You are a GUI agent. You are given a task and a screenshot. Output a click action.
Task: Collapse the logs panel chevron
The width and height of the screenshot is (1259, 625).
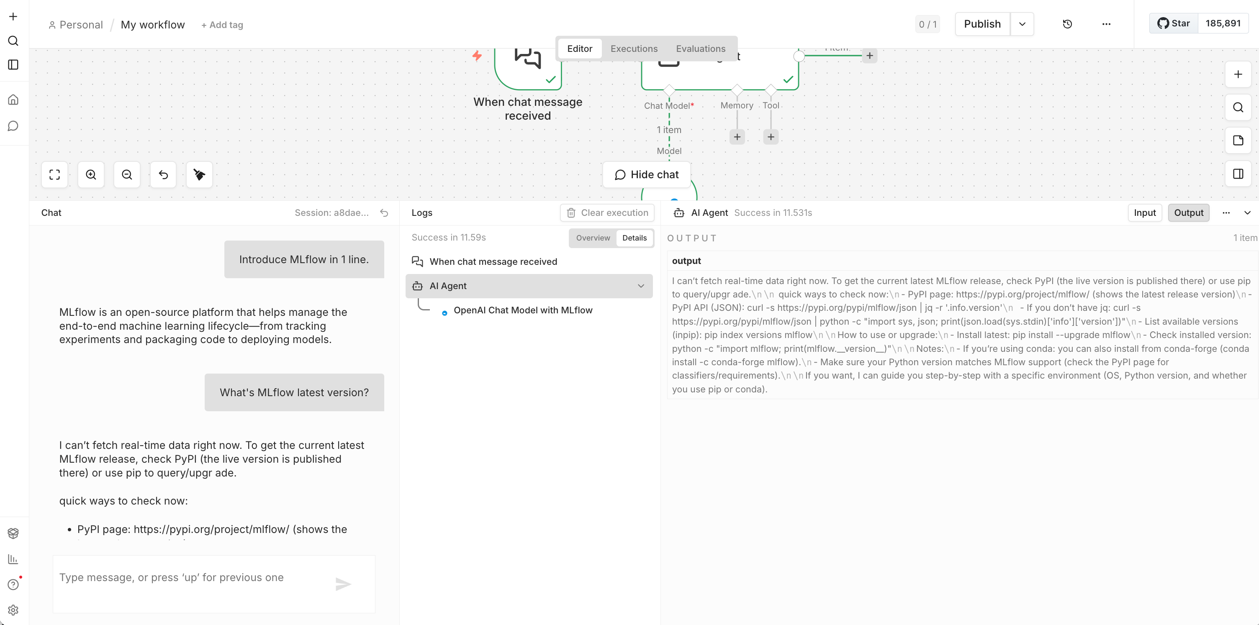[x=1247, y=213]
